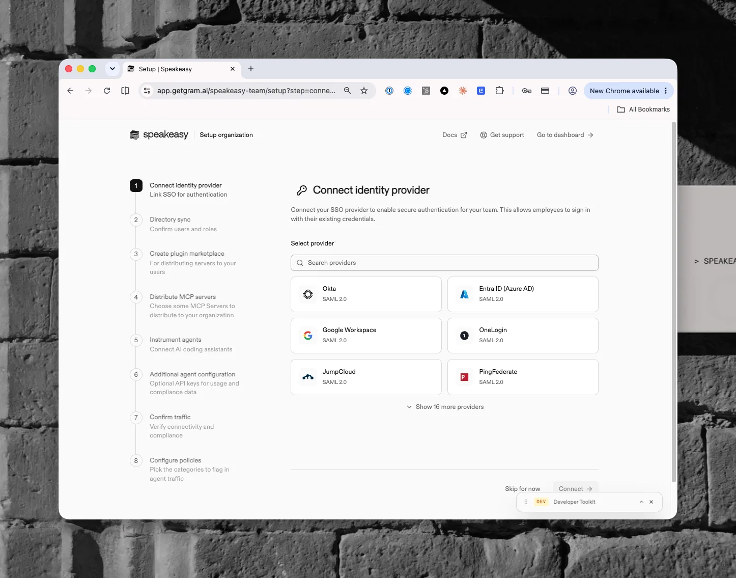Open the payment methods card icon
This screenshot has width=736, height=578.
coord(545,91)
